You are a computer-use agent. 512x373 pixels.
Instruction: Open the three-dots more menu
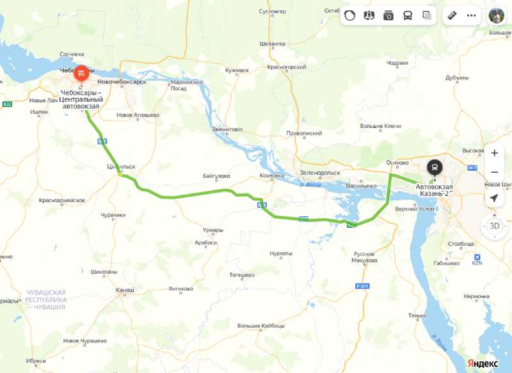tap(472, 15)
